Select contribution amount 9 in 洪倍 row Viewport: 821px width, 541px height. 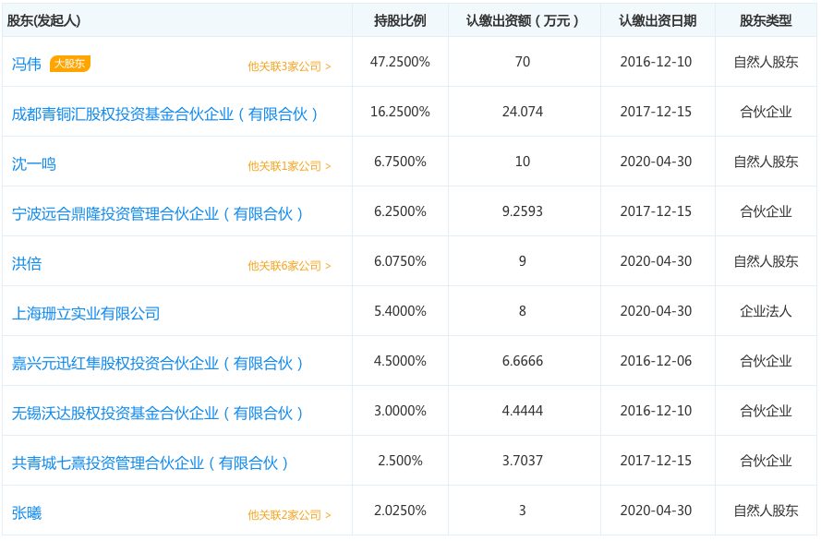(523, 261)
